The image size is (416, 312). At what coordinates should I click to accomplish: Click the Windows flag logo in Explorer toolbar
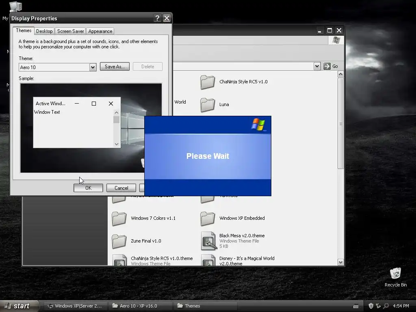(x=336, y=40)
